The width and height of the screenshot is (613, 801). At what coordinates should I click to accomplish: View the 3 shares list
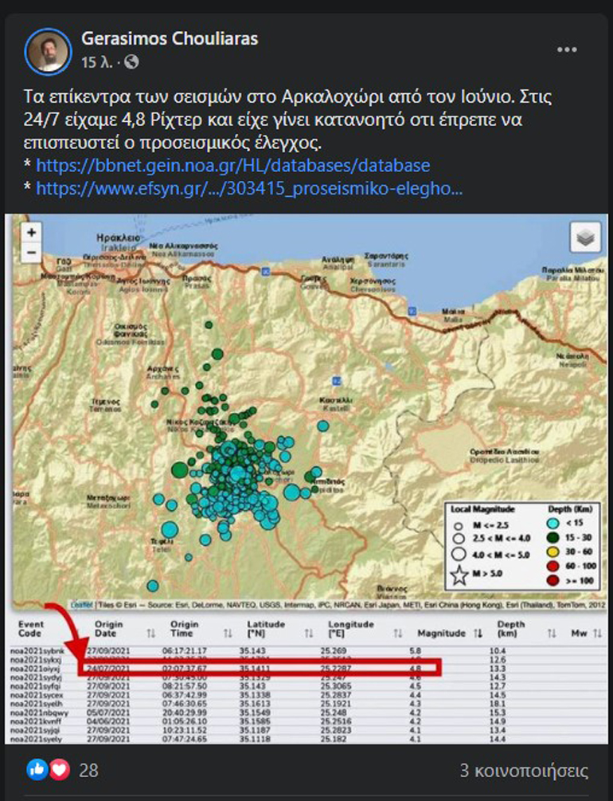point(524,771)
